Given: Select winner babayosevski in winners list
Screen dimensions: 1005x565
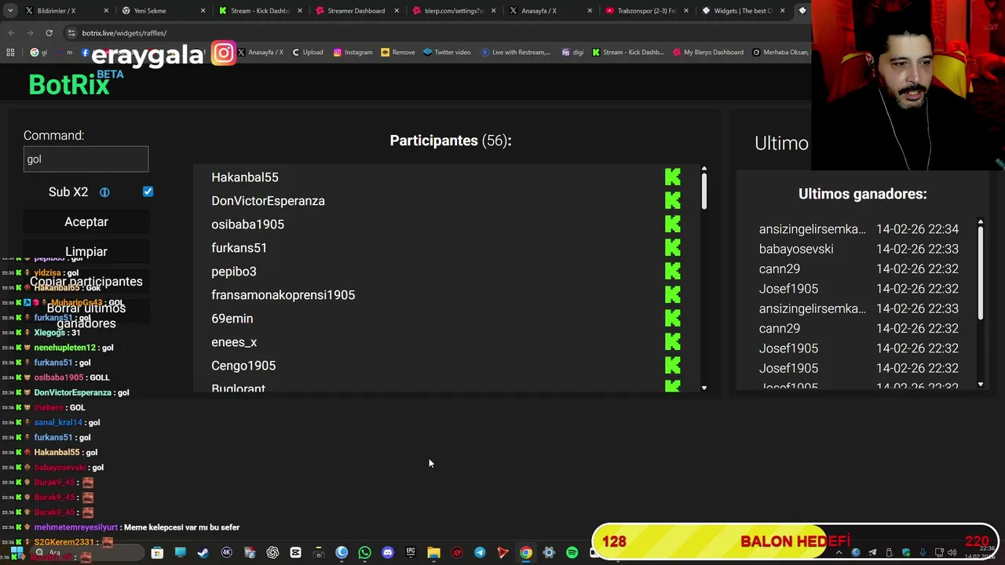Looking at the screenshot, I should 796,249.
